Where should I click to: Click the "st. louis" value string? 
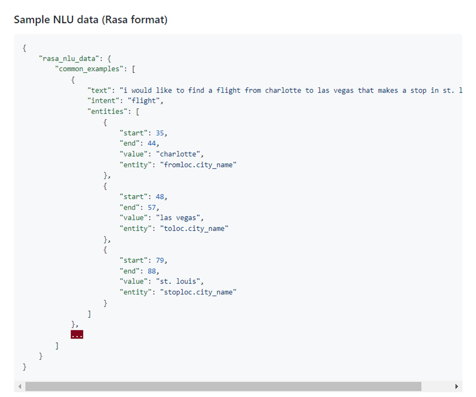coord(176,281)
